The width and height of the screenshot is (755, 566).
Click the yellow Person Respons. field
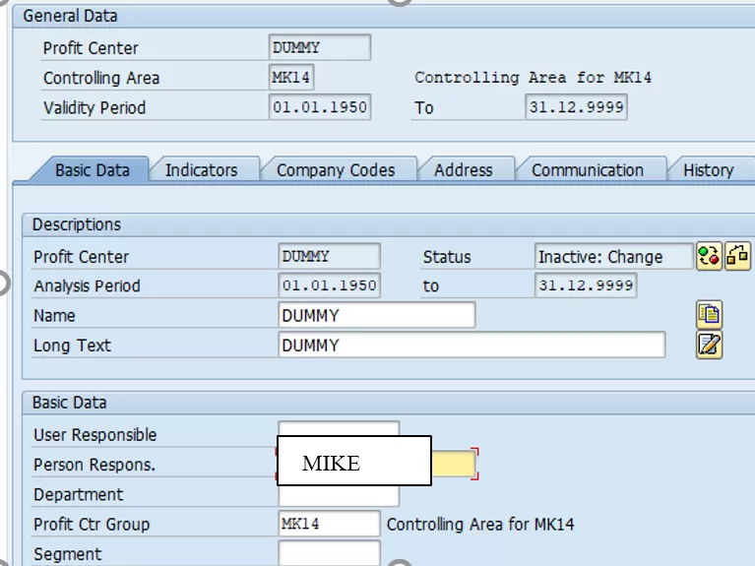click(454, 465)
